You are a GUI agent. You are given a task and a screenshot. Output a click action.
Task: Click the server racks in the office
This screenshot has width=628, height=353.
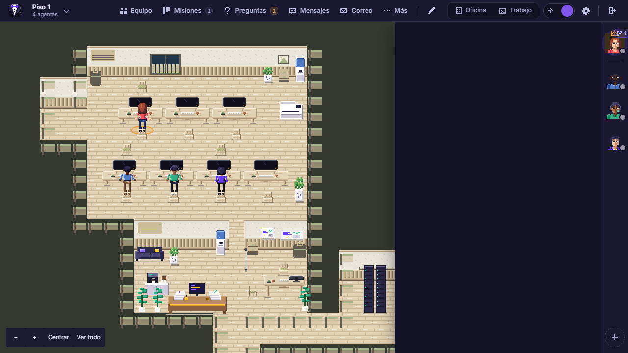click(375, 289)
